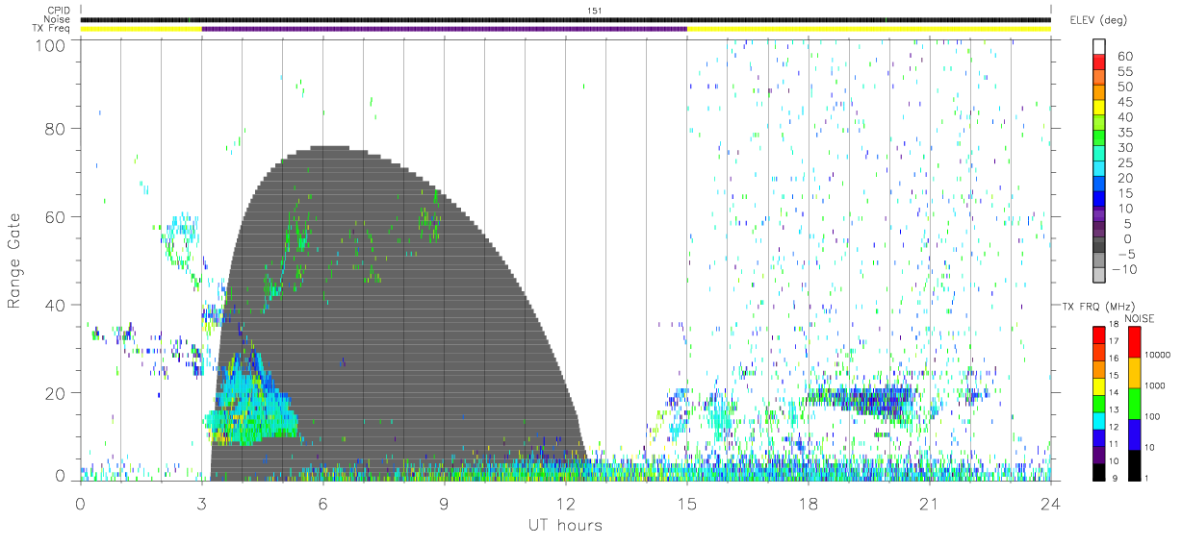Screen dimensions: 1182x545
Task: Click ELEV legend value '25'
Action: [1123, 162]
